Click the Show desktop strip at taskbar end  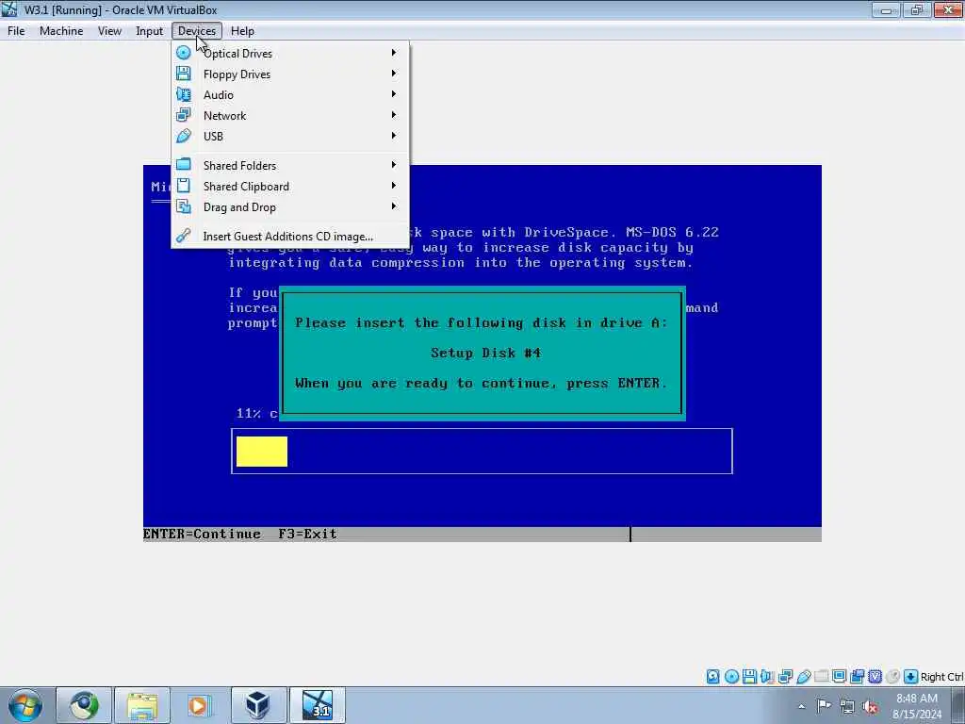tap(958, 705)
